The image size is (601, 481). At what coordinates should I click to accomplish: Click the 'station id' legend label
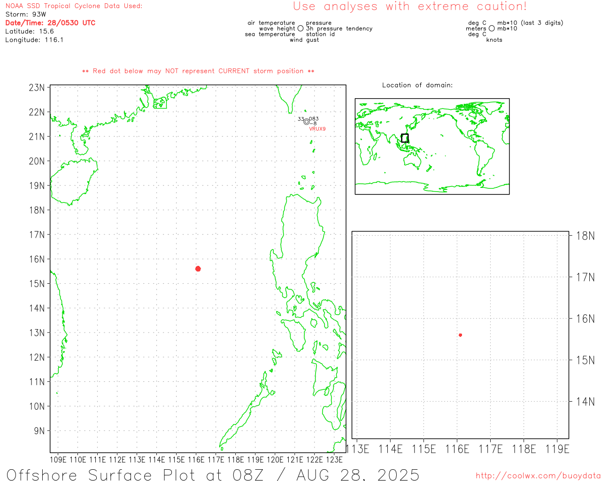pos(320,34)
